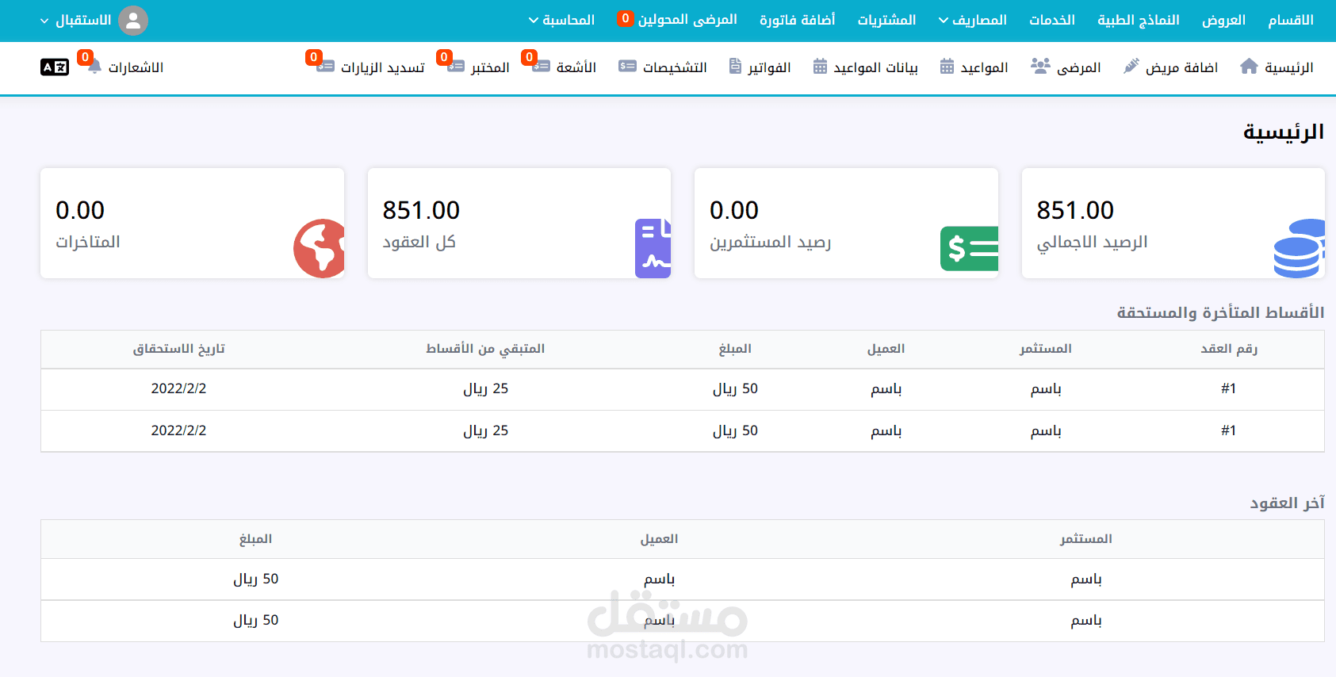The image size is (1336, 677).
Task: Click the money icon beside المختبر
Action: 455,67
